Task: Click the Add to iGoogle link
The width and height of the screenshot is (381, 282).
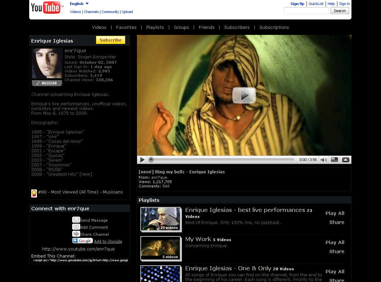Action: click(x=108, y=241)
